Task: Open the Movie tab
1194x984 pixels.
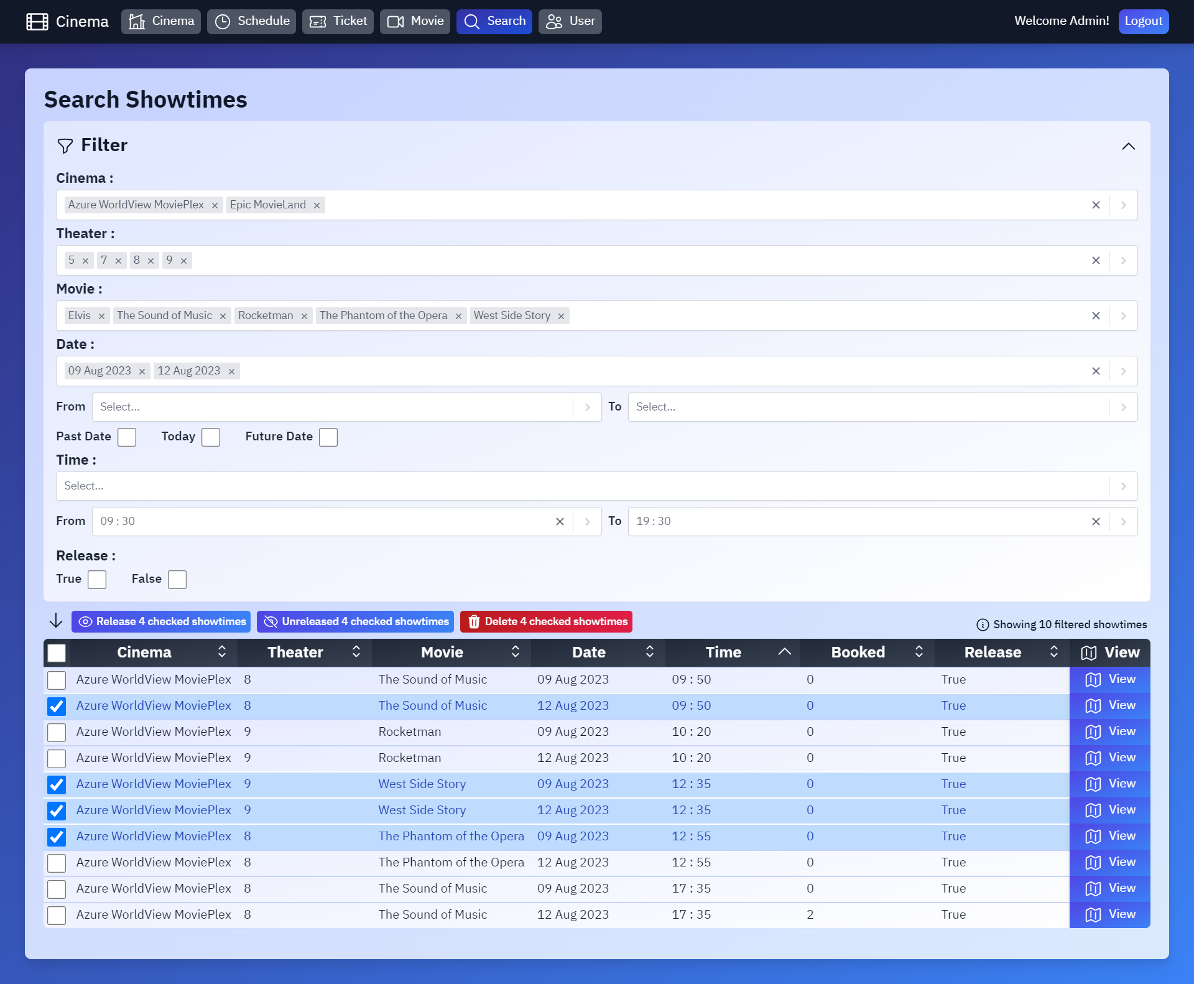Action: pos(415,22)
